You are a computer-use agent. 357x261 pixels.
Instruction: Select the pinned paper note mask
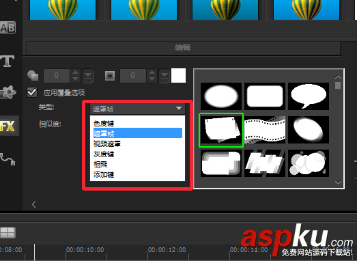coord(221,130)
